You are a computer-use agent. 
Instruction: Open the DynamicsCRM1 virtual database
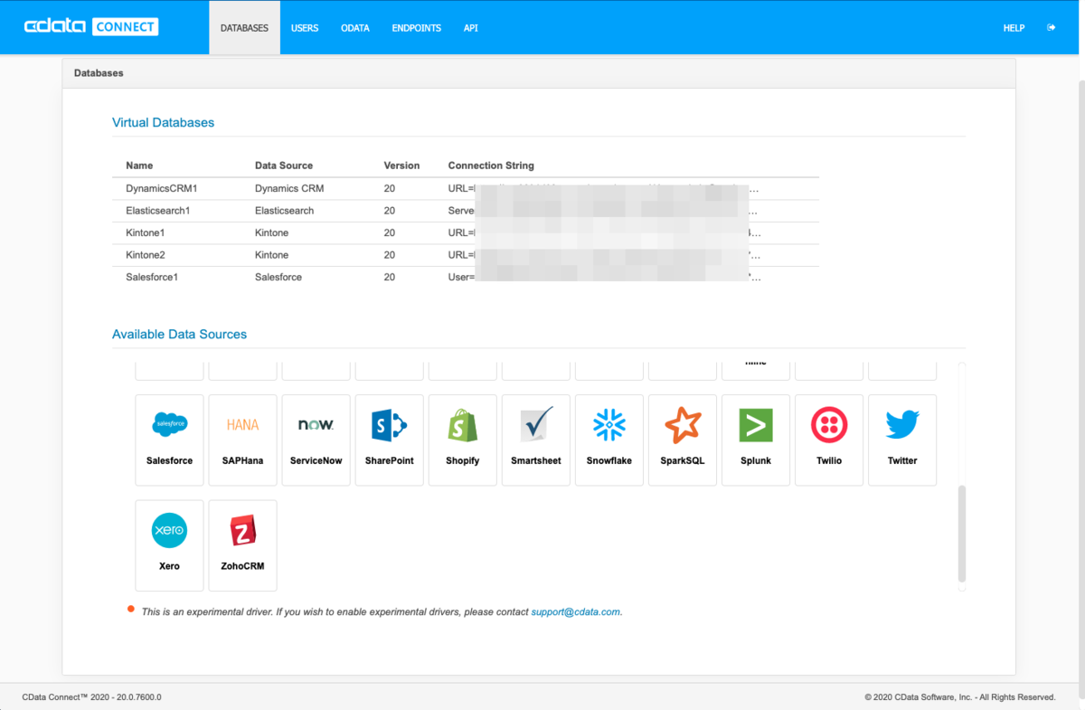point(162,188)
